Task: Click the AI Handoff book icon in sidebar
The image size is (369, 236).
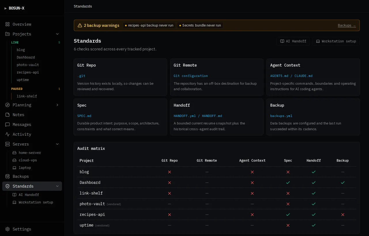Action: click(x=14, y=195)
